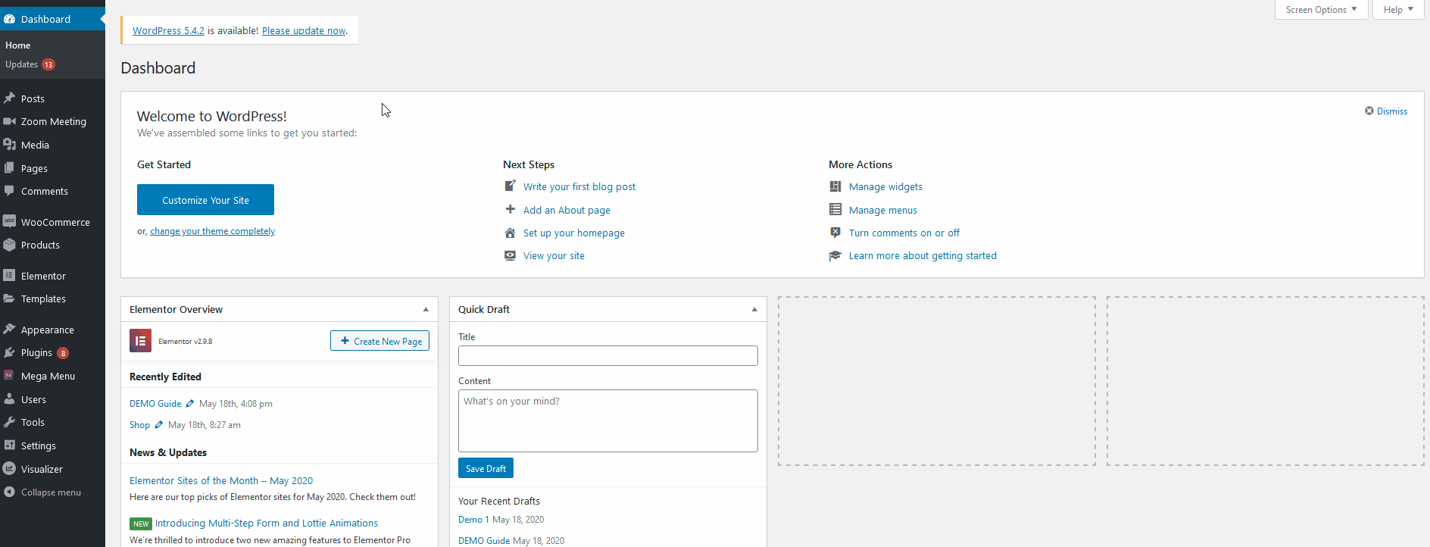Click the Pages icon in sidebar

[x=10, y=168]
